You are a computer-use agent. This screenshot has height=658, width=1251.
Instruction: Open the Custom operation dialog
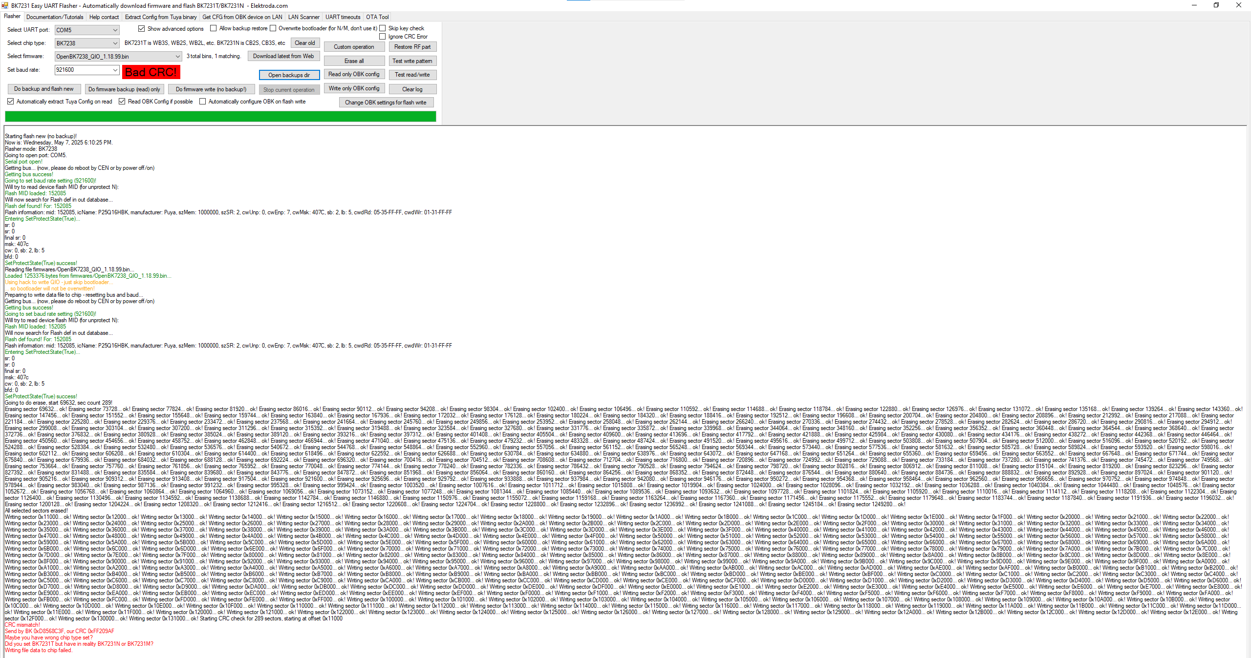354,47
